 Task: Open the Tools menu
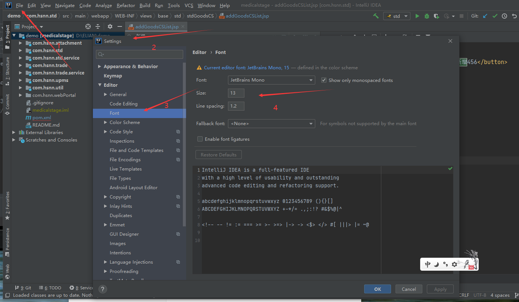click(x=173, y=5)
